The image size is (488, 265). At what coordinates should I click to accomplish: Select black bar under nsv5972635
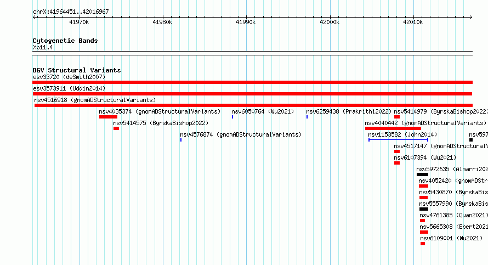coord(422,174)
